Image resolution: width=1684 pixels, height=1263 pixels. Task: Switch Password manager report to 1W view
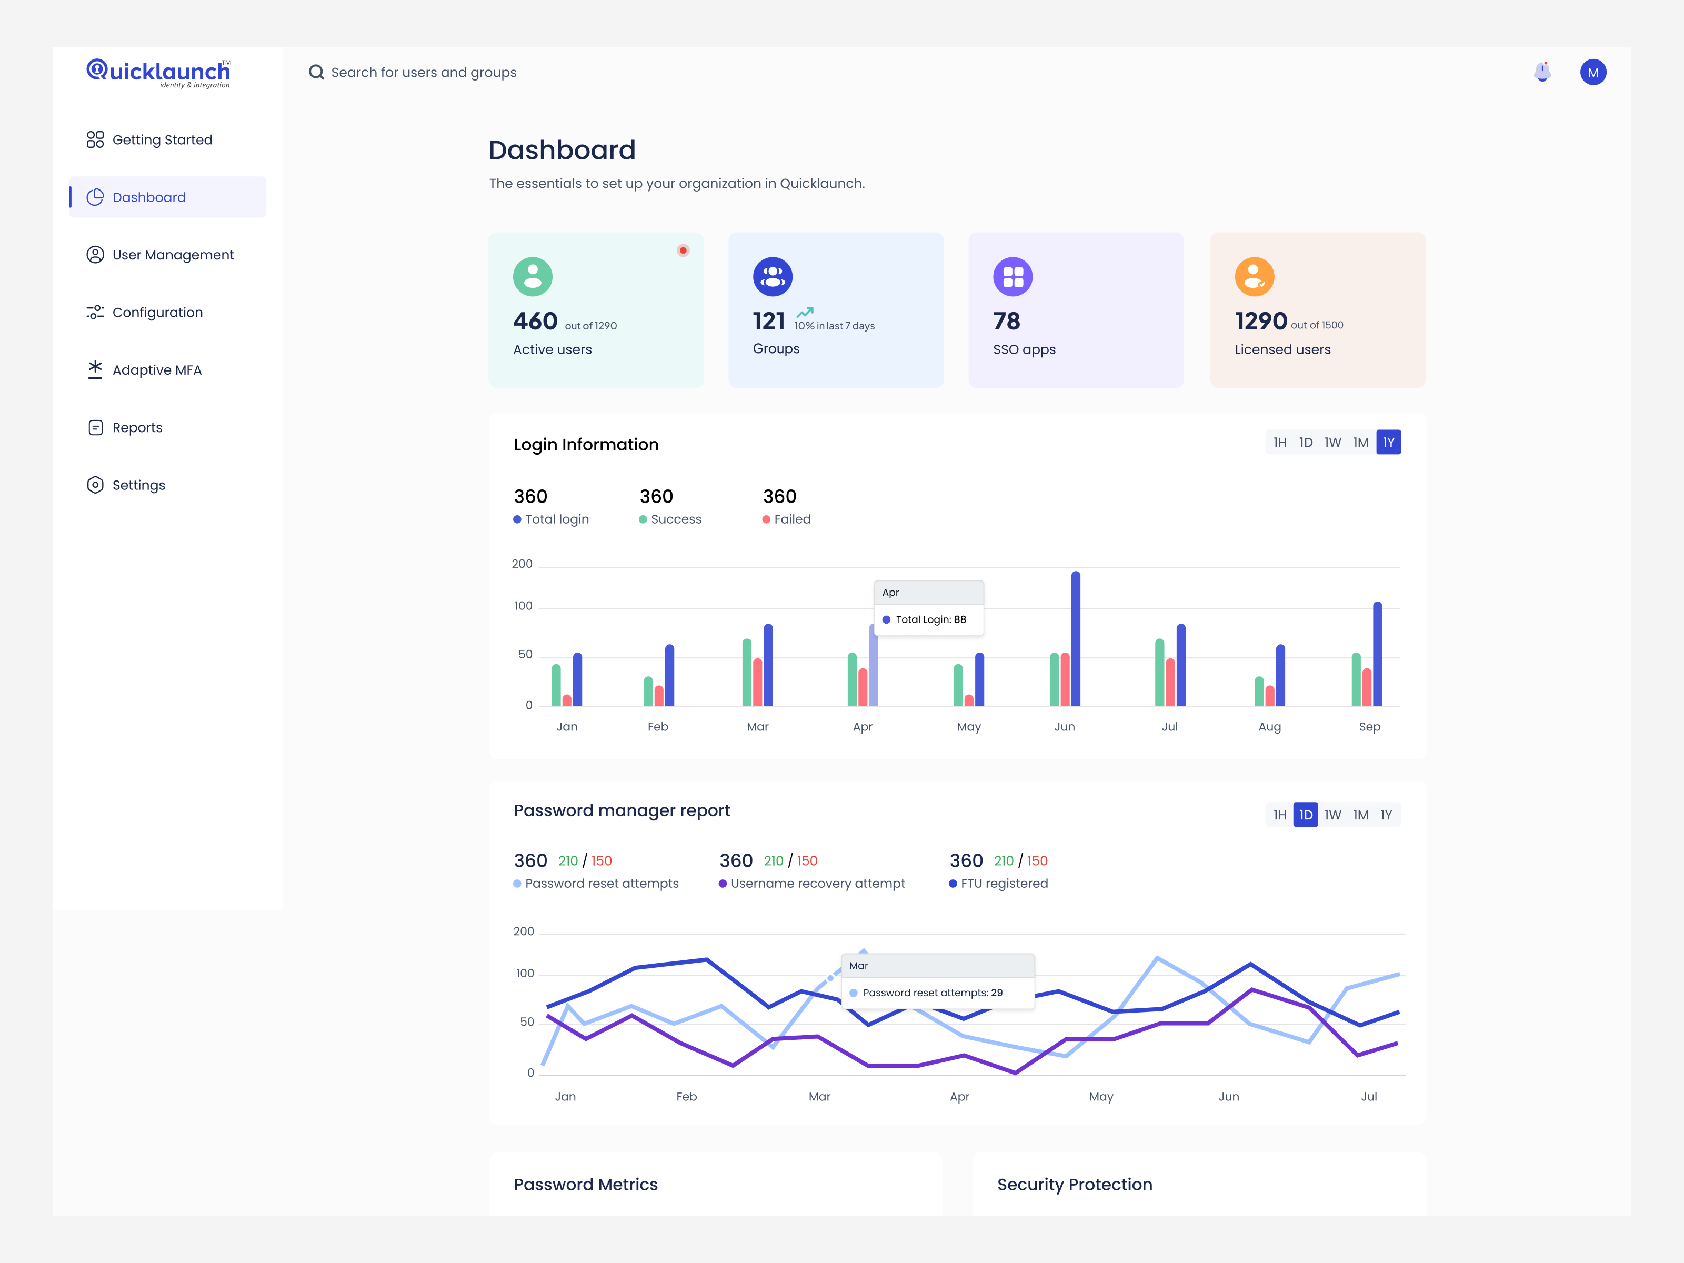tap(1333, 814)
